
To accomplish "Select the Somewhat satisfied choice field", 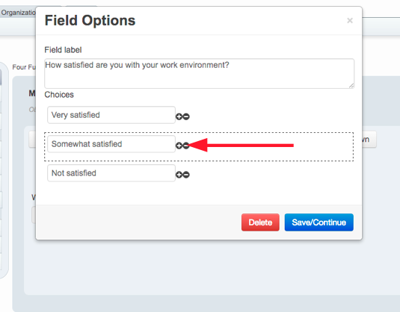I will click(111, 144).
